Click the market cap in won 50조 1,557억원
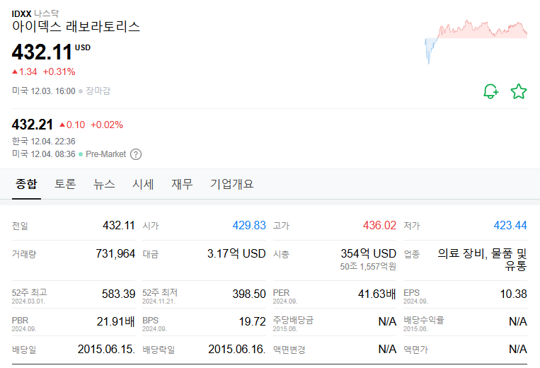This screenshot has width=540, height=368. pos(368,267)
